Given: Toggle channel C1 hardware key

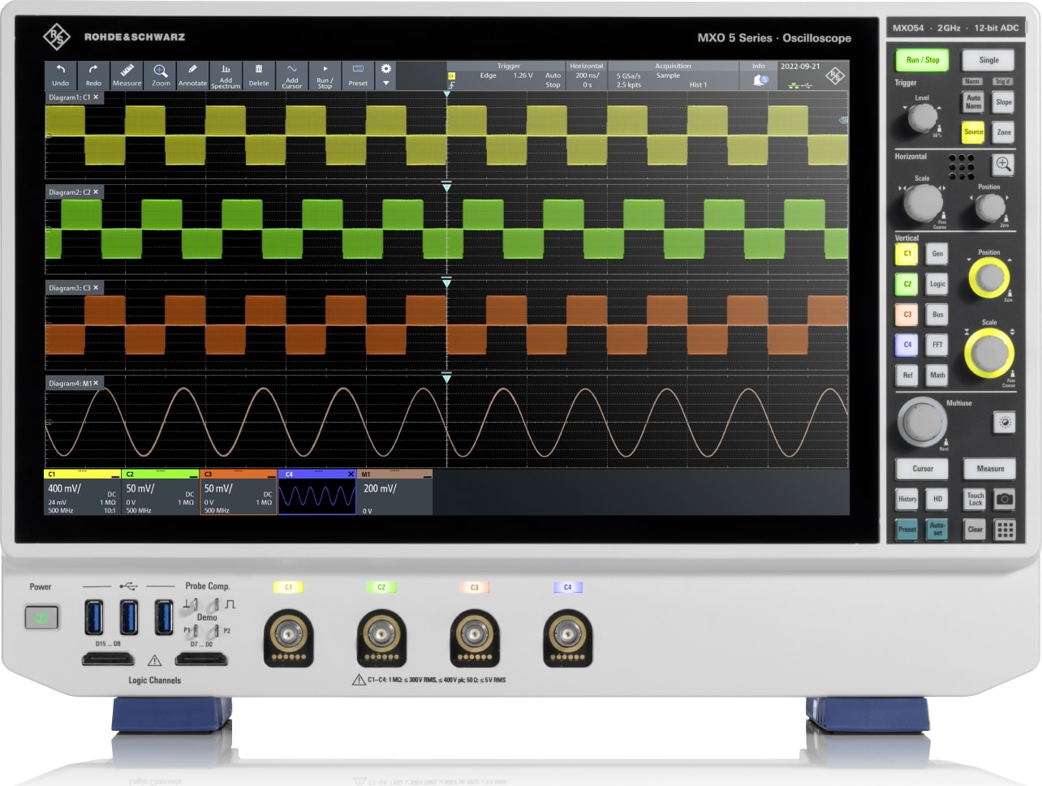Looking at the screenshot, I should coord(907,254).
